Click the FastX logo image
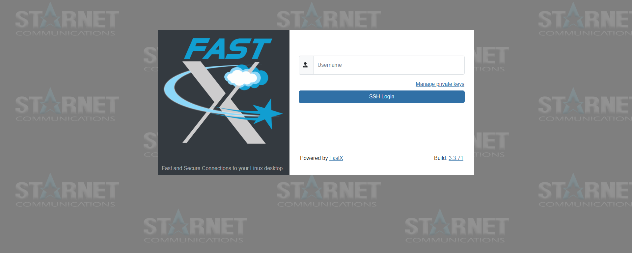 tap(223, 91)
